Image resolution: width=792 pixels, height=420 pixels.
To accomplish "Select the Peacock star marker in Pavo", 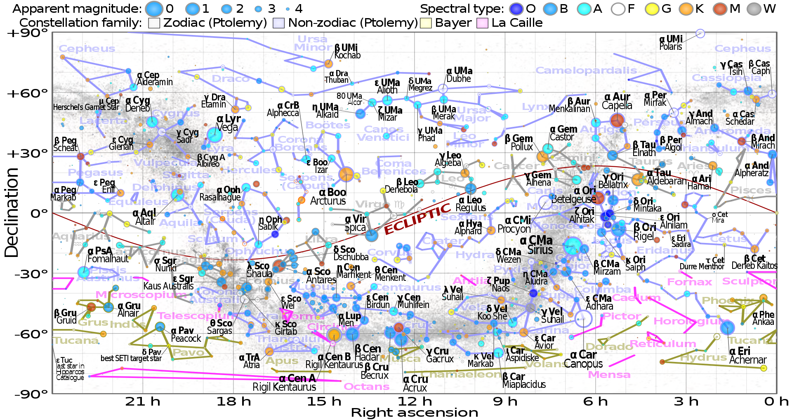I will pyautogui.click(x=160, y=327).
